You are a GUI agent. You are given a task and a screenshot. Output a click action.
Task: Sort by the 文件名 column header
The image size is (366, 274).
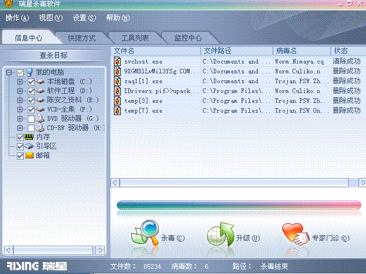[156, 51]
